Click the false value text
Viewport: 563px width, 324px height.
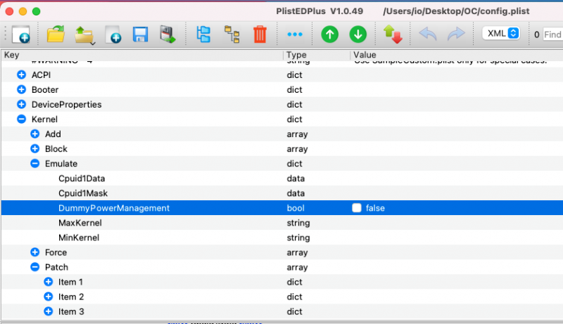tap(375, 208)
